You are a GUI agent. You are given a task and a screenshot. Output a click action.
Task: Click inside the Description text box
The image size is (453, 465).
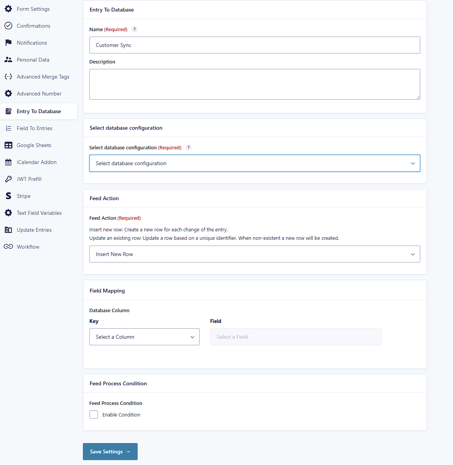coord(254,84)
